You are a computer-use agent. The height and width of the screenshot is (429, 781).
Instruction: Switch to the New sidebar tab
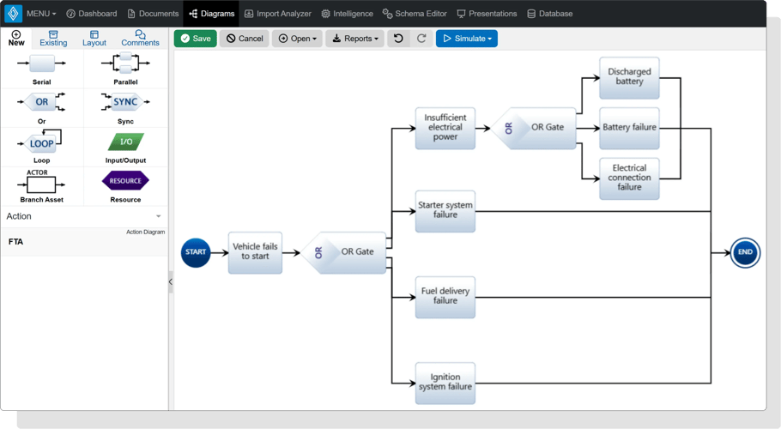click(16, 39)
